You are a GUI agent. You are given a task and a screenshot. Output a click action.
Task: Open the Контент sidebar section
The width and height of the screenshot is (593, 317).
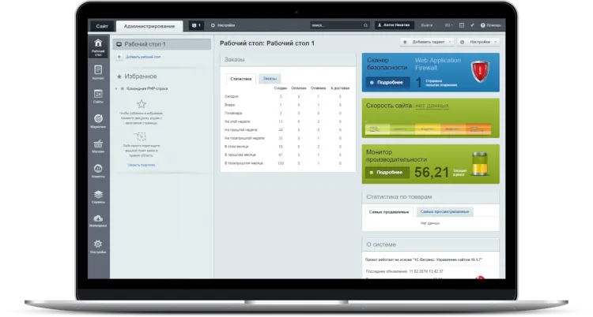[98, 72]
